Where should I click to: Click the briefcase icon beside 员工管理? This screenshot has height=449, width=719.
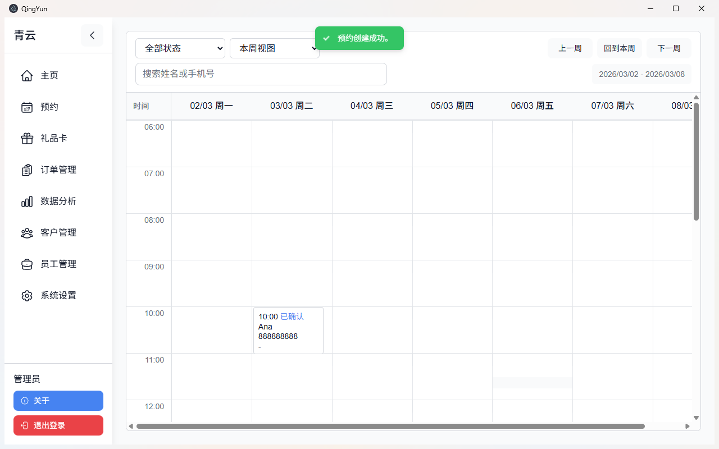[x=27, y=264]
